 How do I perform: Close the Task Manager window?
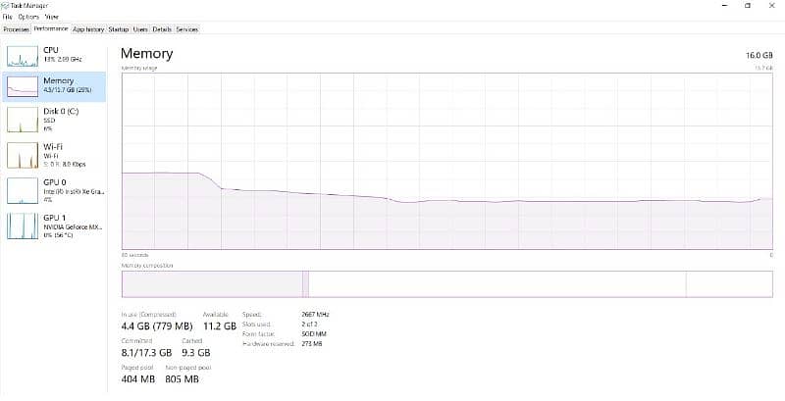click(x=772, y=6)
